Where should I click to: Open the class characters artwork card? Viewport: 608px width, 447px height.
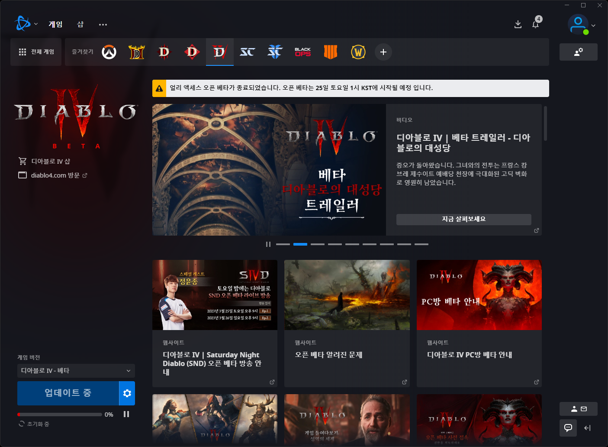pyautogui.click(x=215, y=419)
